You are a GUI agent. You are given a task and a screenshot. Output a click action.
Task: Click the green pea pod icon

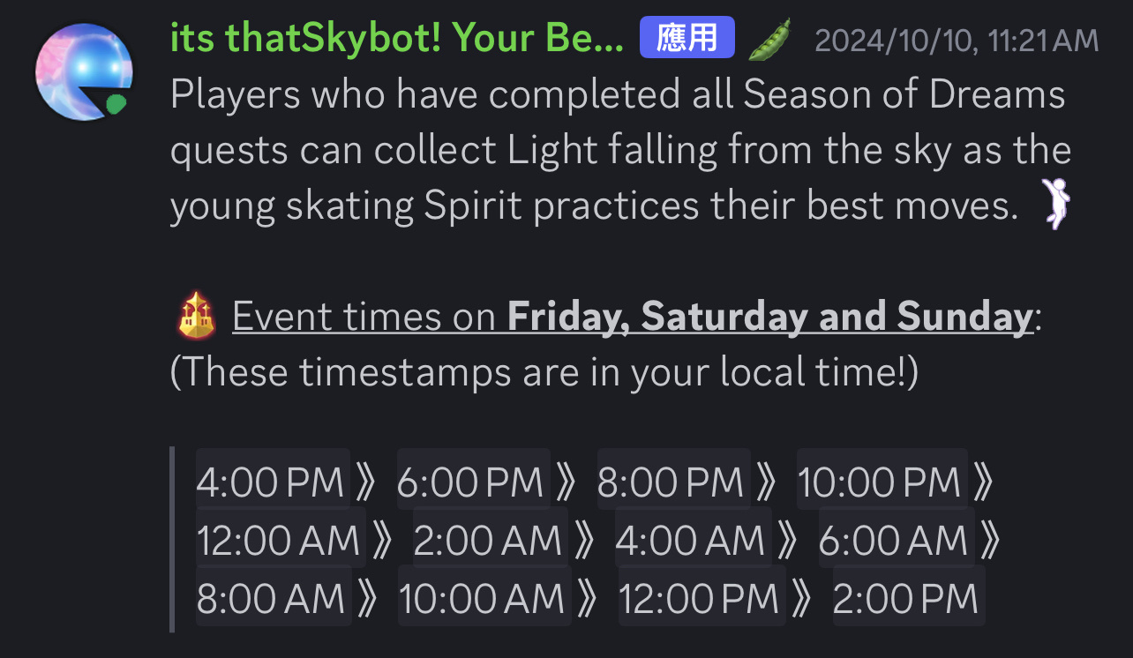tap(769, 40)
